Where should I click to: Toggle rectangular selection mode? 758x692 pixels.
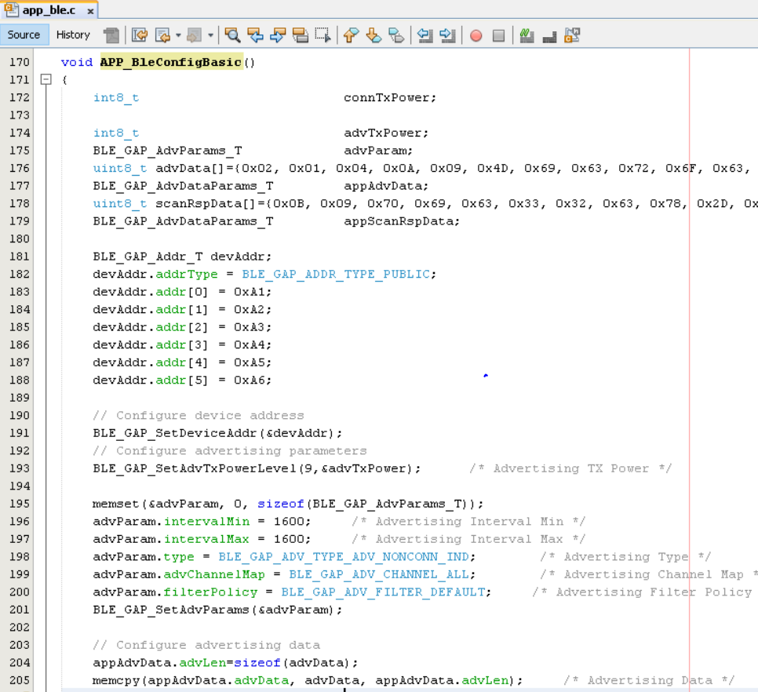coord(323,35)
